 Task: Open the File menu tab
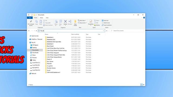coord(30,18)
